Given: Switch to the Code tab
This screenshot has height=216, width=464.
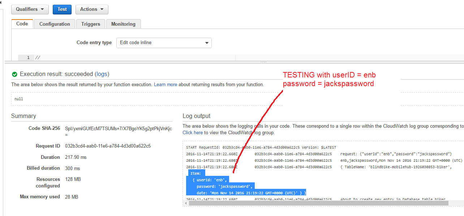Looking at the screenshot, I should pos(22,24).
